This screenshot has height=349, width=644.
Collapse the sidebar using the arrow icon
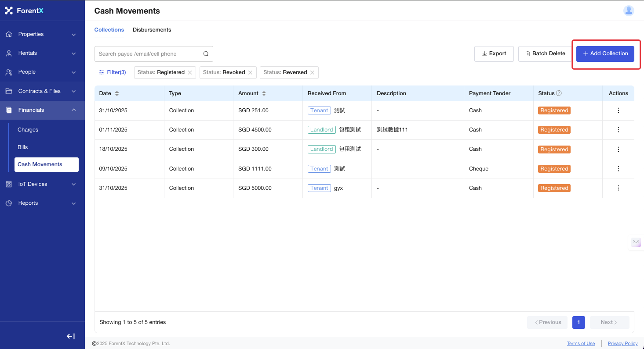pyautogui.click(x=70, y=336)
